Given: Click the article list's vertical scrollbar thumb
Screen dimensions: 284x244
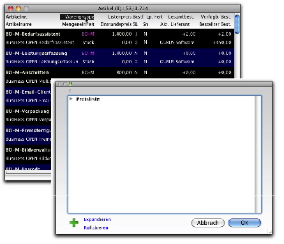Looking at the screenshot, I should (x=237, y=24).
